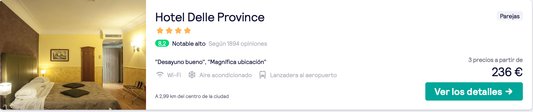The width and height of the screenshot is (533, 112).
Task: Click the Lanzadera al aeropuerto label
Action: pos(303,75)
